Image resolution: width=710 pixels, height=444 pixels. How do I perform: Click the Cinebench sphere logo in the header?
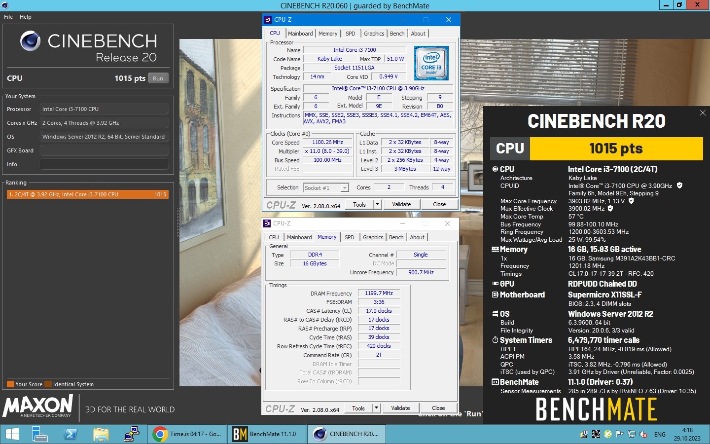pos(30,41)
